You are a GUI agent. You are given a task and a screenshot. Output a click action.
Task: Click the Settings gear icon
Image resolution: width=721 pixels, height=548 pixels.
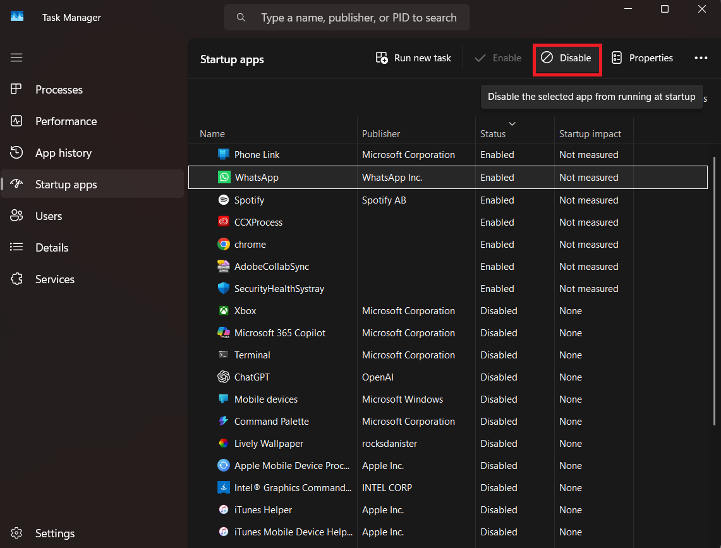(16, 533)
